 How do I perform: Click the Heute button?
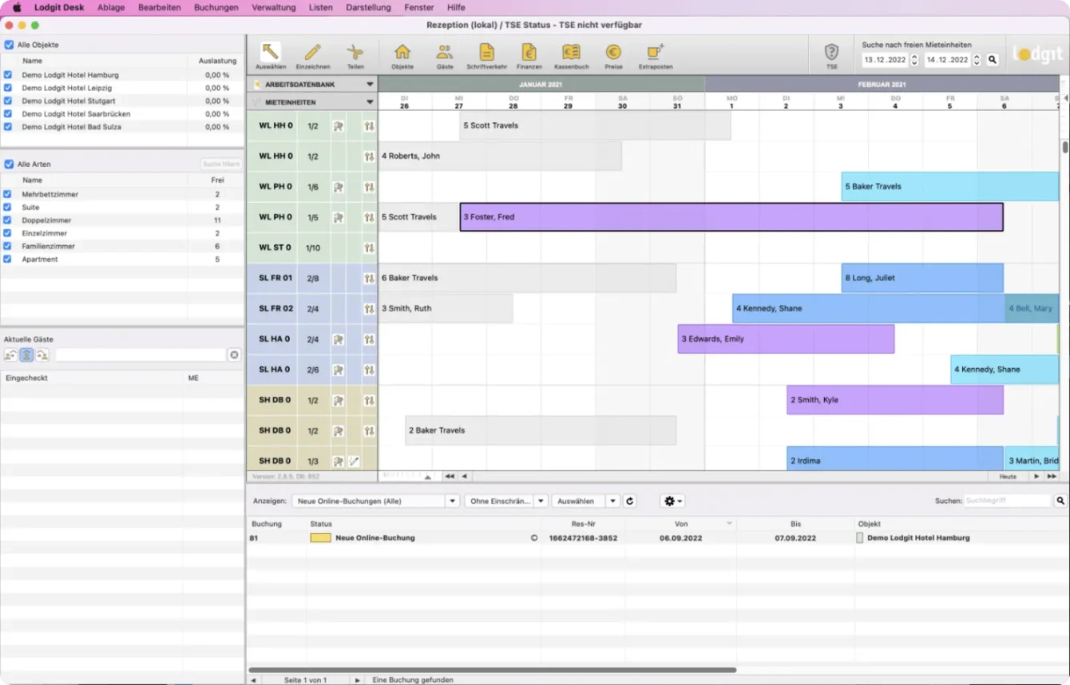tap(1008, 477)
